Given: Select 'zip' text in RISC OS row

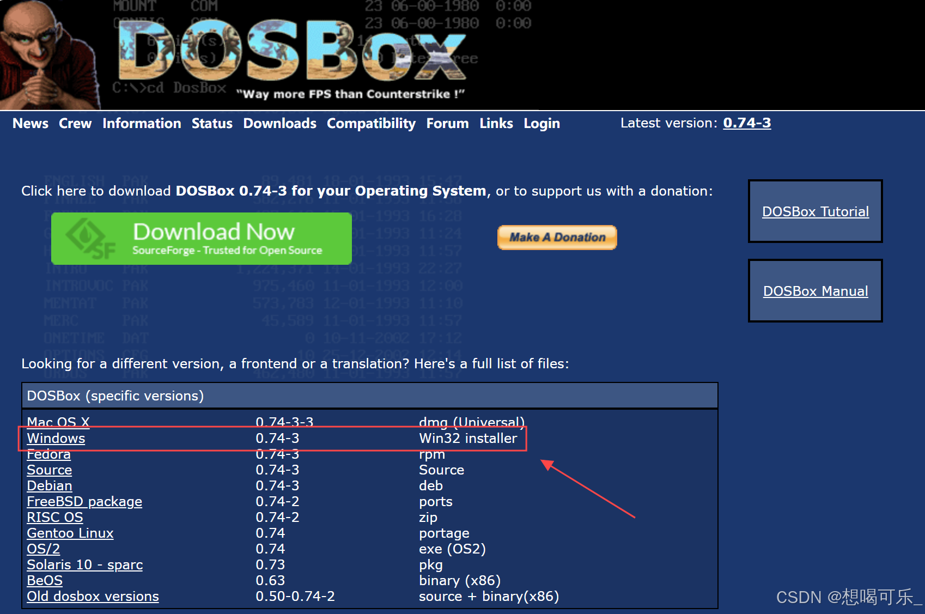Looking at the screenshot, I should 428,517.
